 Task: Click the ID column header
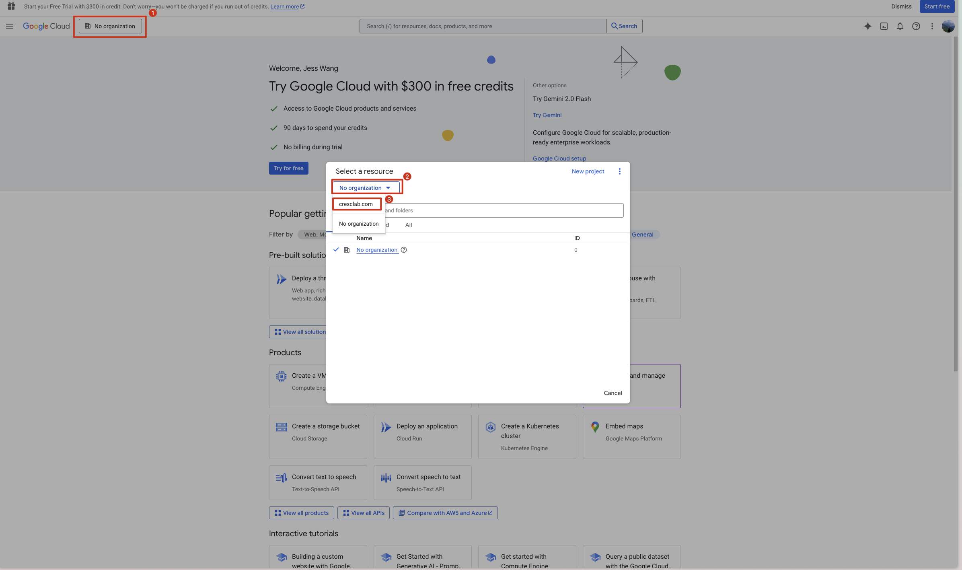pos(577,238)
